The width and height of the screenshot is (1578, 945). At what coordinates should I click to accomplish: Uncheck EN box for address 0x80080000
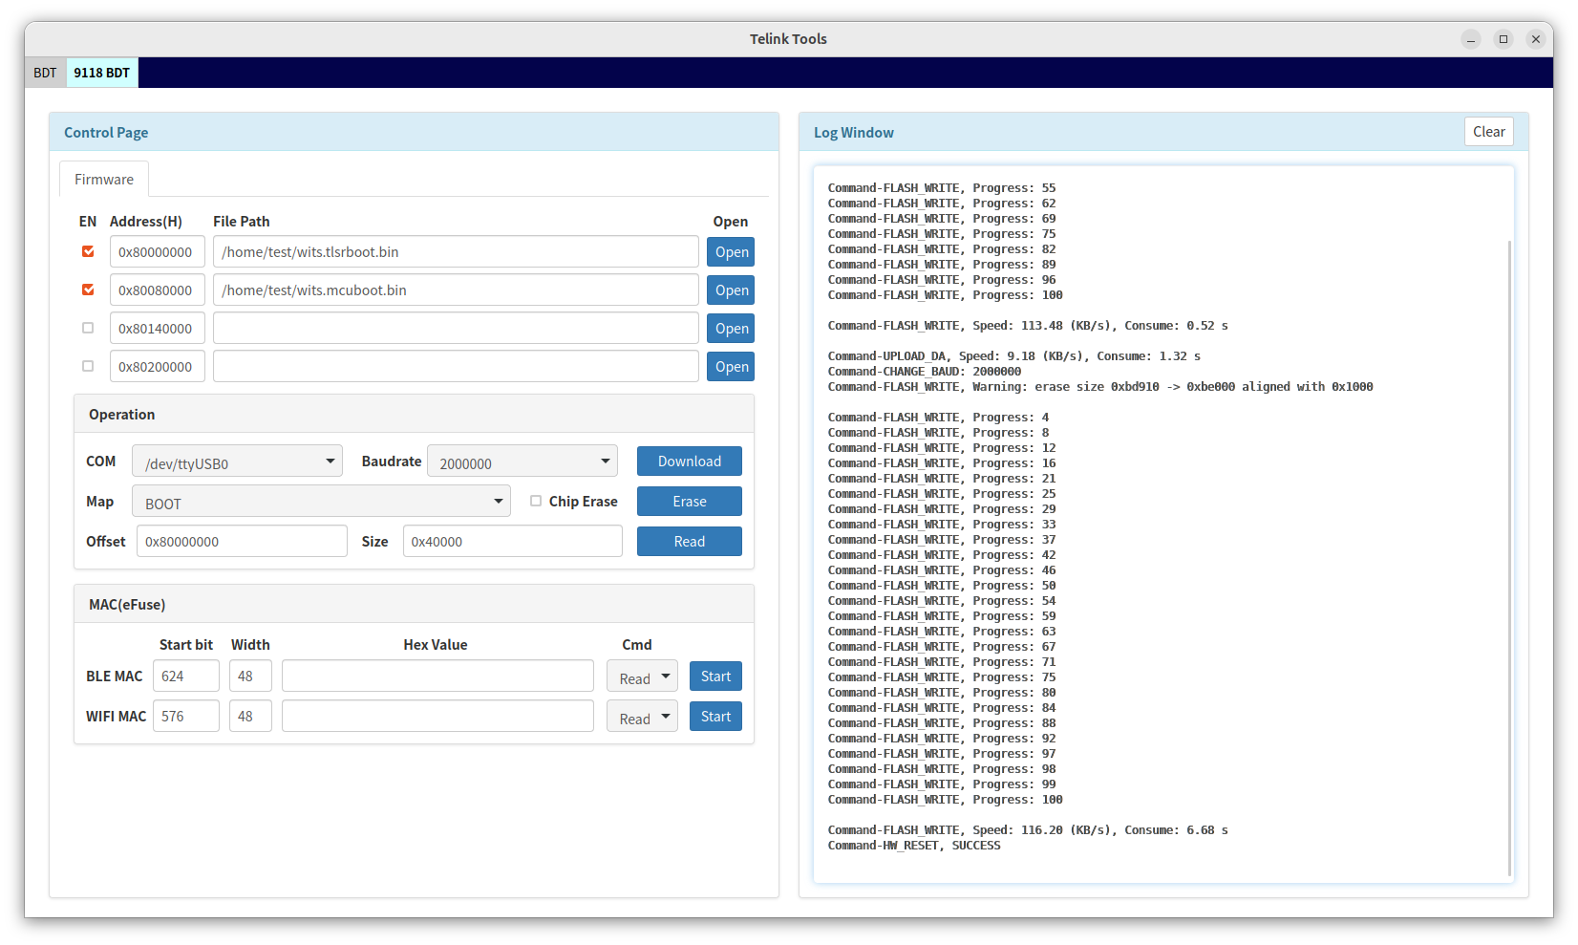[x=88, y=290]
